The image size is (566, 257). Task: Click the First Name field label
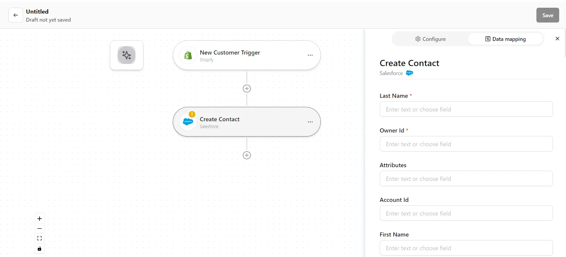click(394, 234)
